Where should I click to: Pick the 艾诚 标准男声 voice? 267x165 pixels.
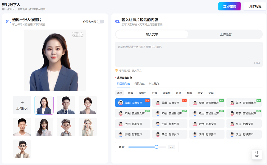pyautogui.click(x=207, y=134)
